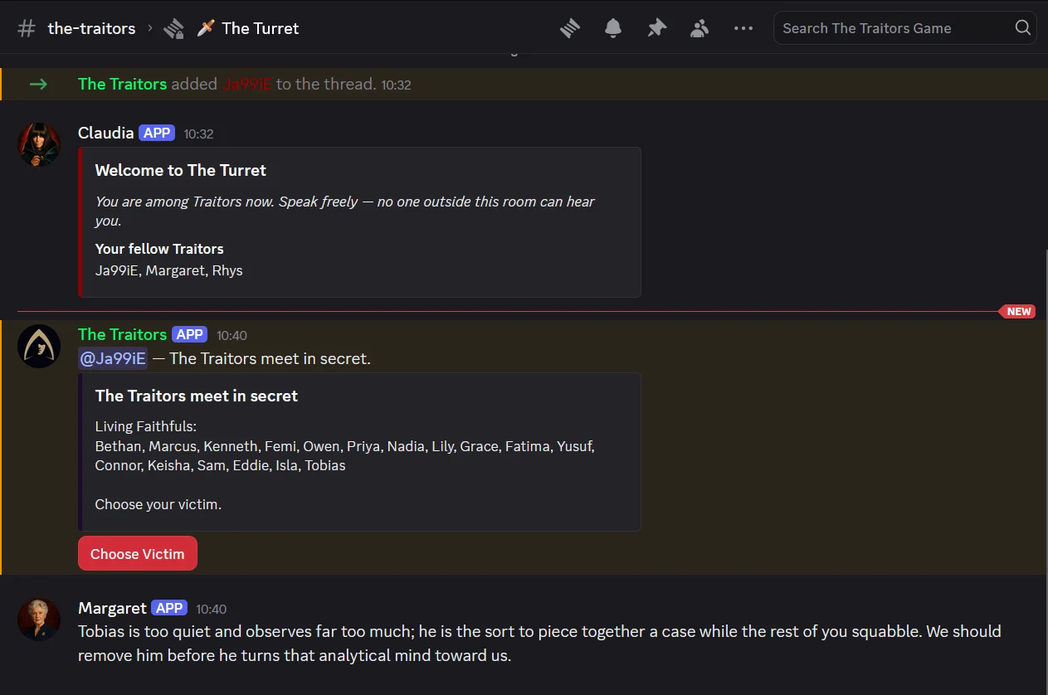This screenshot has width=1048, height=695.
Task: Click the 10:32 timestamp next to Claudia
Action: pyautogui.click(x=199, y=134)
